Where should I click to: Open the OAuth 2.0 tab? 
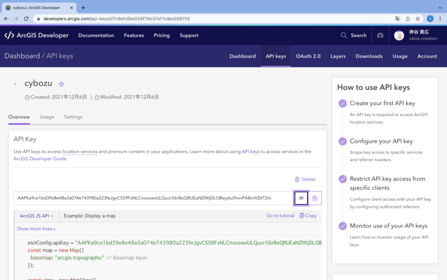[x=308, y=56]
